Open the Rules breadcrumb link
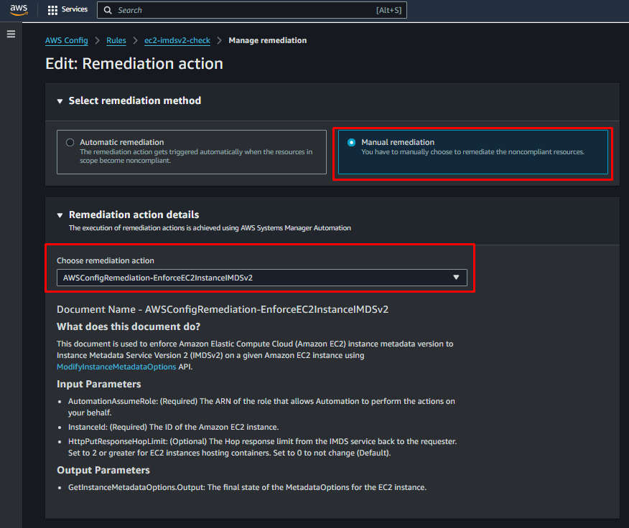The image size is (629, 528). pos(116,40)
